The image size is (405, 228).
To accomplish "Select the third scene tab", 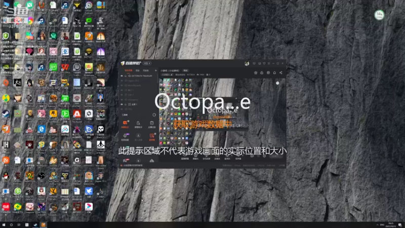I will point(146,70).
